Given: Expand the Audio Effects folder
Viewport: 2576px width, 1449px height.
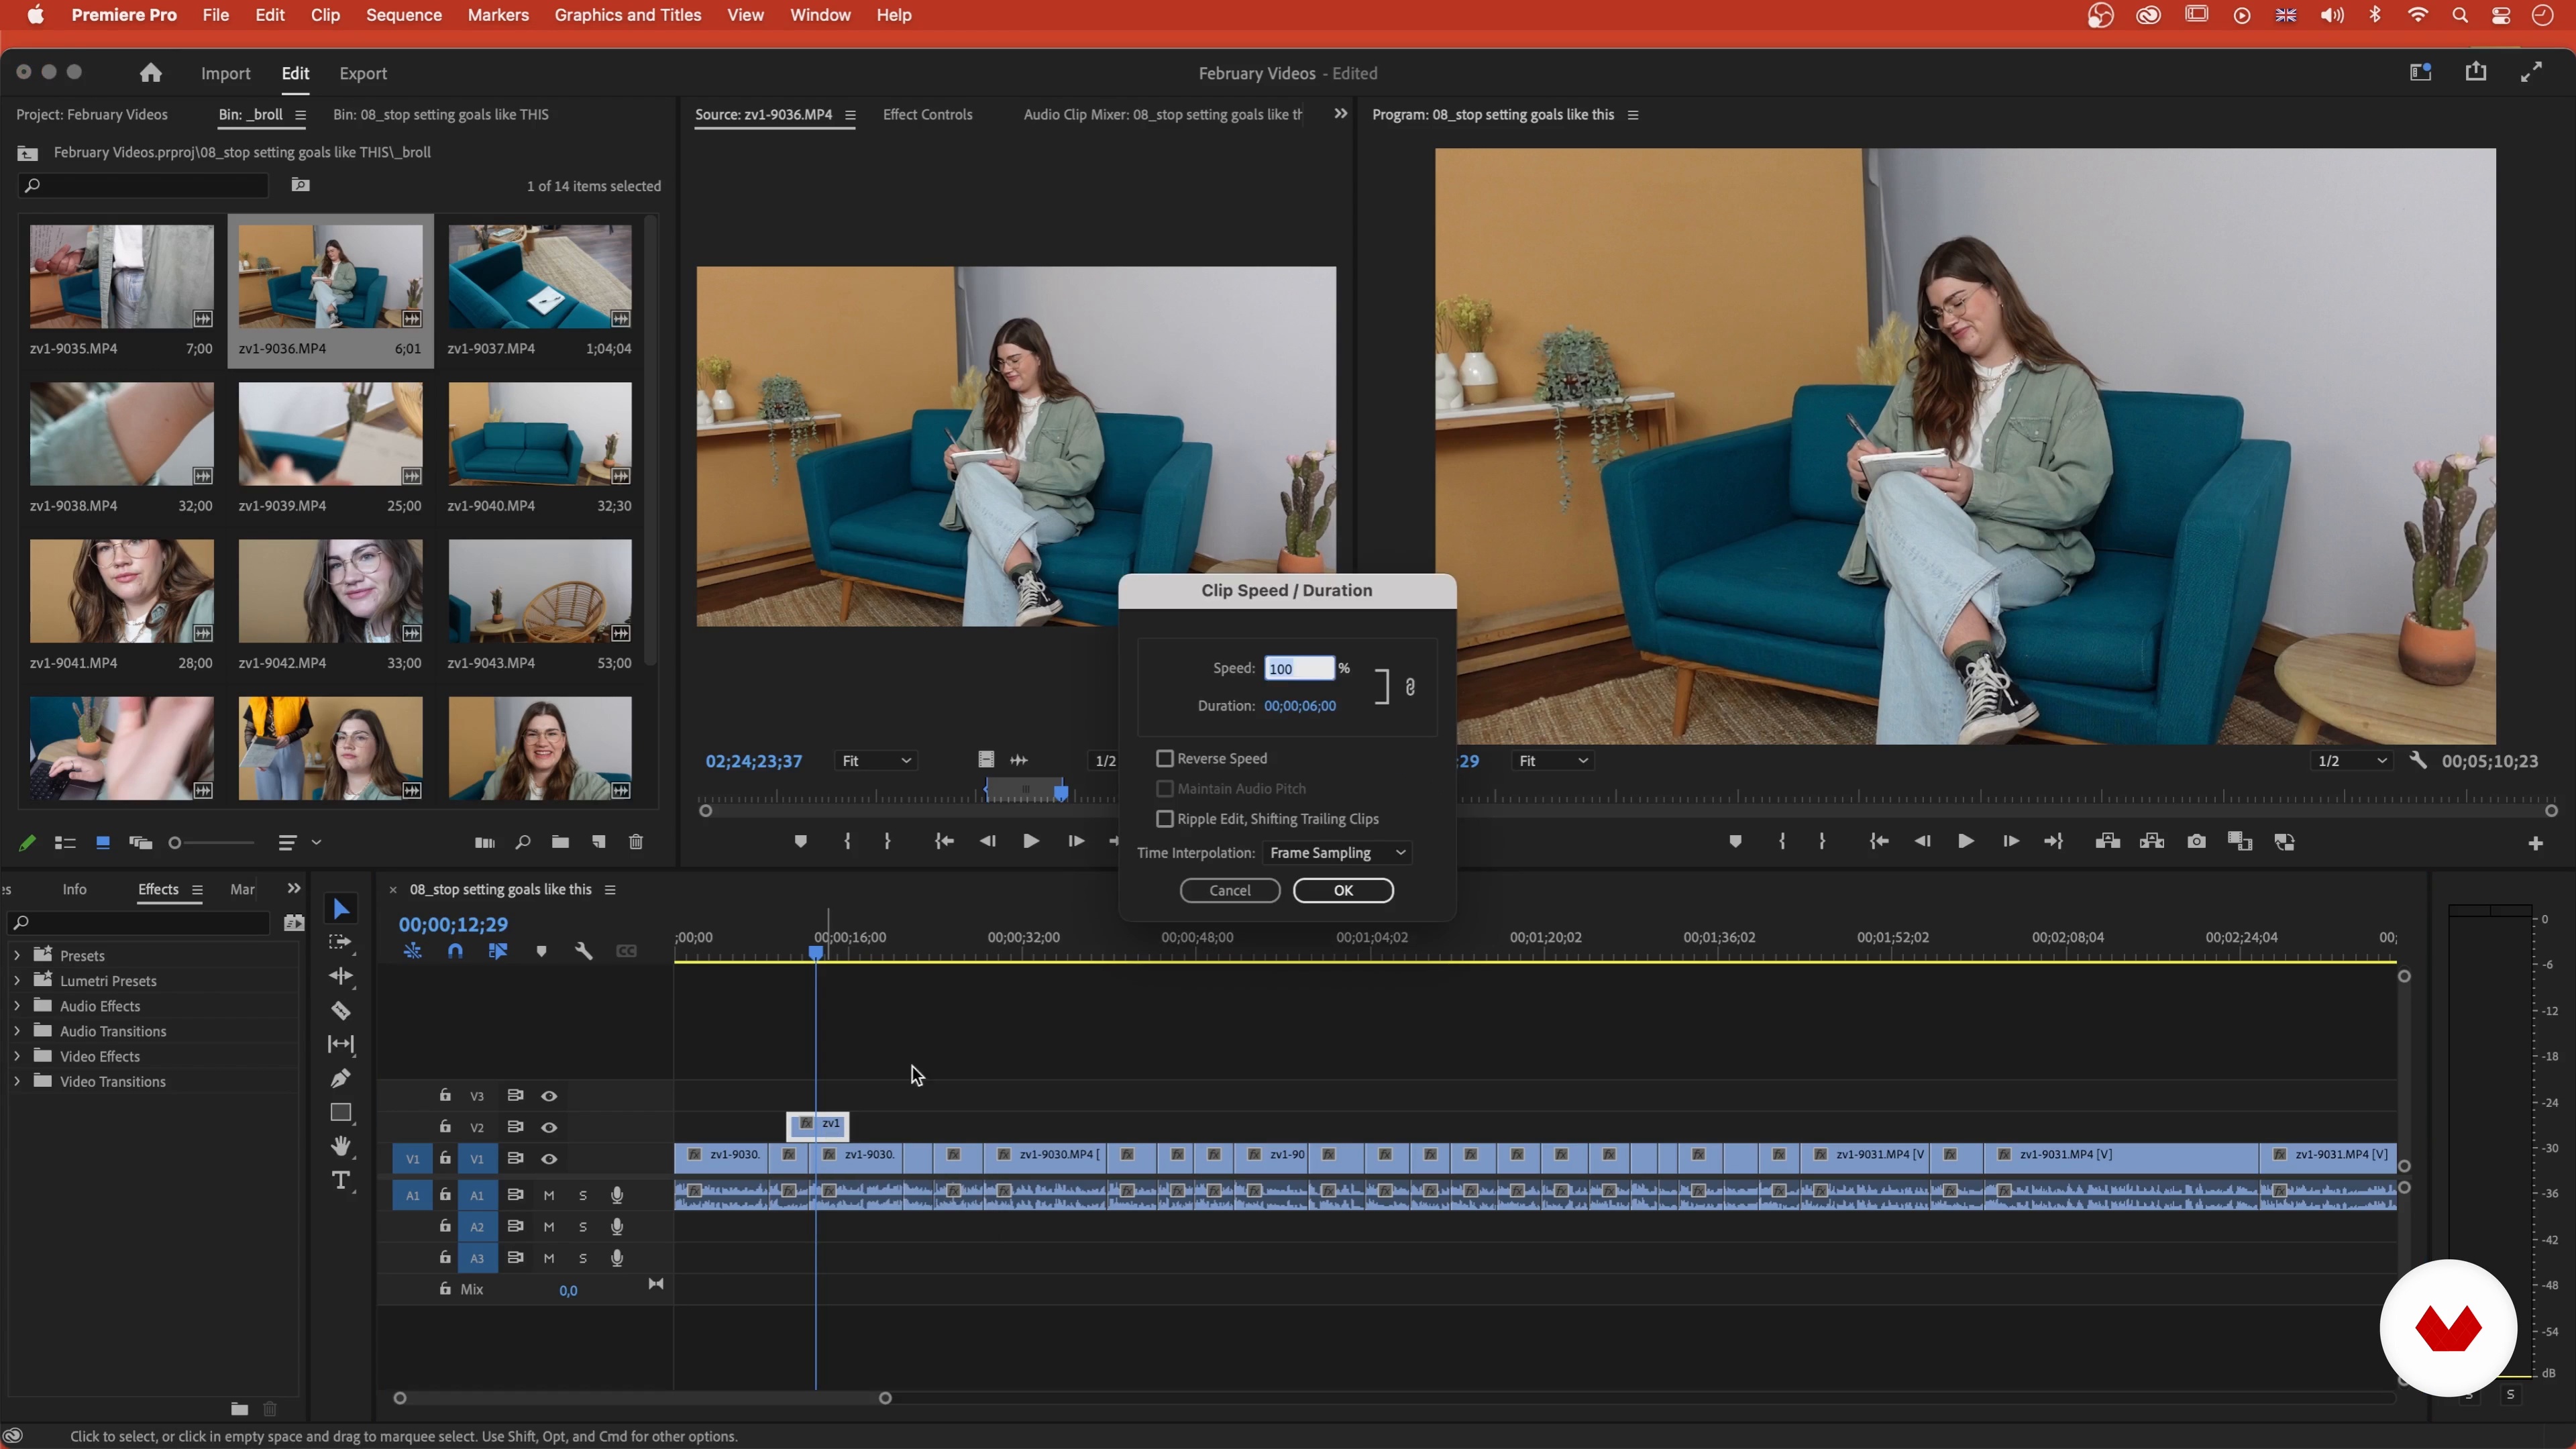Looking at the screenshot, I should pyautogui.click(x=17, y=1005).
